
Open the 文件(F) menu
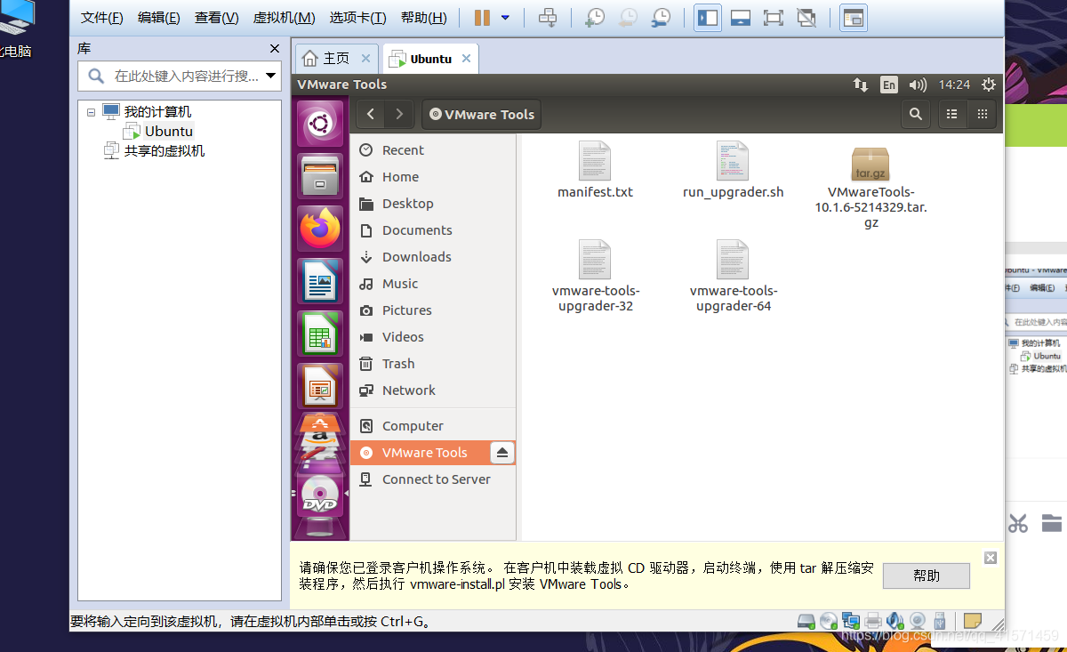(102, 18)
